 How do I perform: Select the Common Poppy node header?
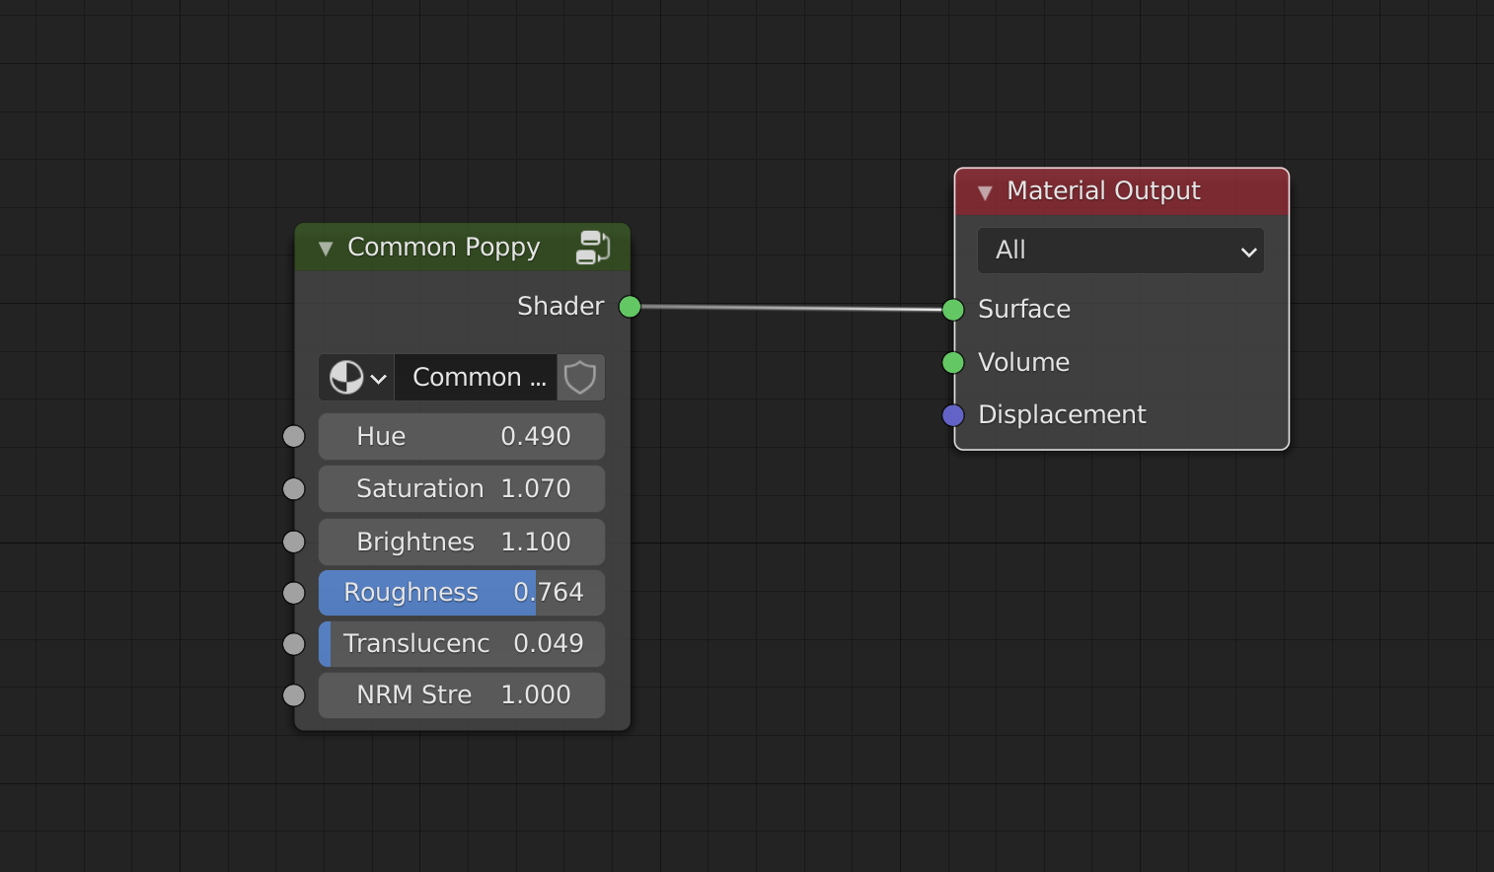[462, 248]
